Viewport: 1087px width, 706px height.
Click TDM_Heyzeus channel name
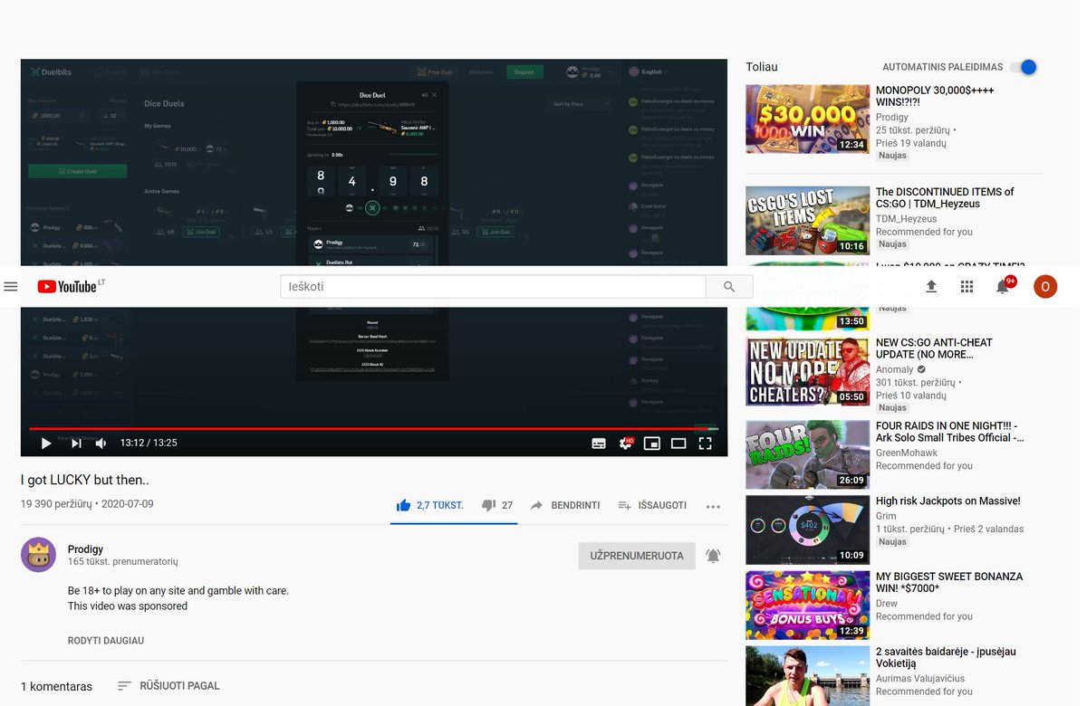[x=906, y=219]
